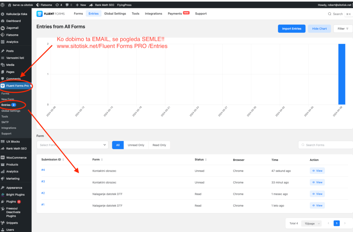The height and width of the screenshot is (232, 353).
Task: Open Zagomail sidebar item
Action: pyautogui.click(x=16, y=28)
